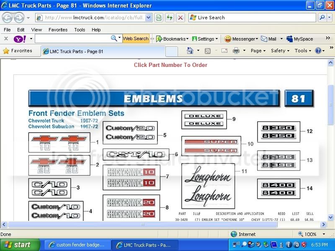Click the Print icon in command bar
Image resolution: width=335 pixels, height=251 pixels.
click(x=236, y=51)
